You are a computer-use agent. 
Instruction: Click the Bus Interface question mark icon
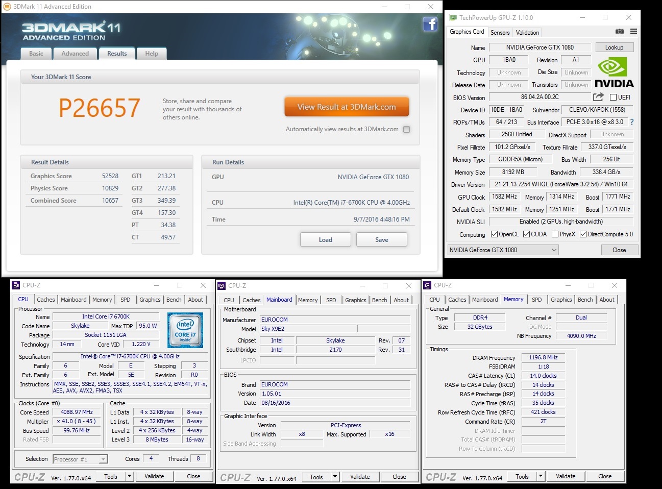[632, 122]
